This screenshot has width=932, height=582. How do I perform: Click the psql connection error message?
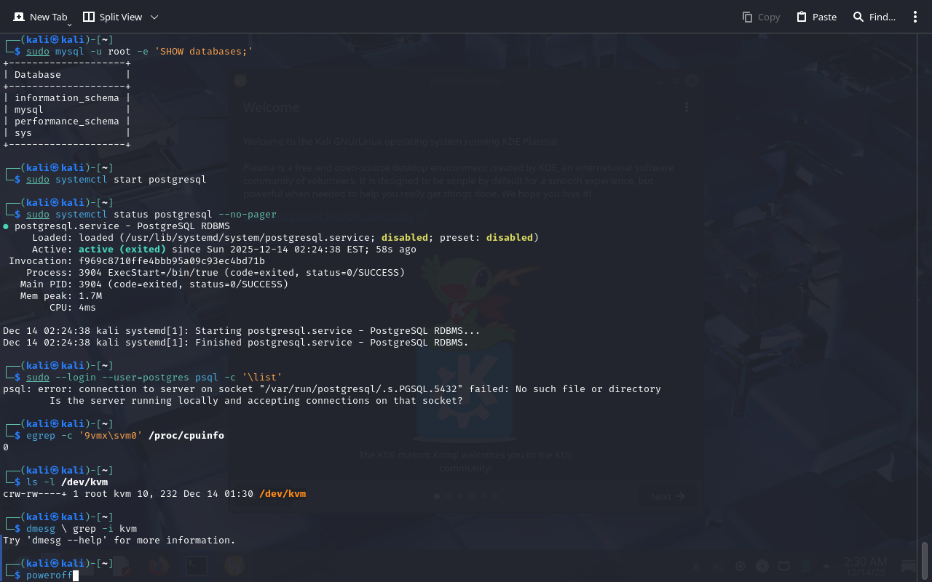pyautogui.click(x=331, y=389)
